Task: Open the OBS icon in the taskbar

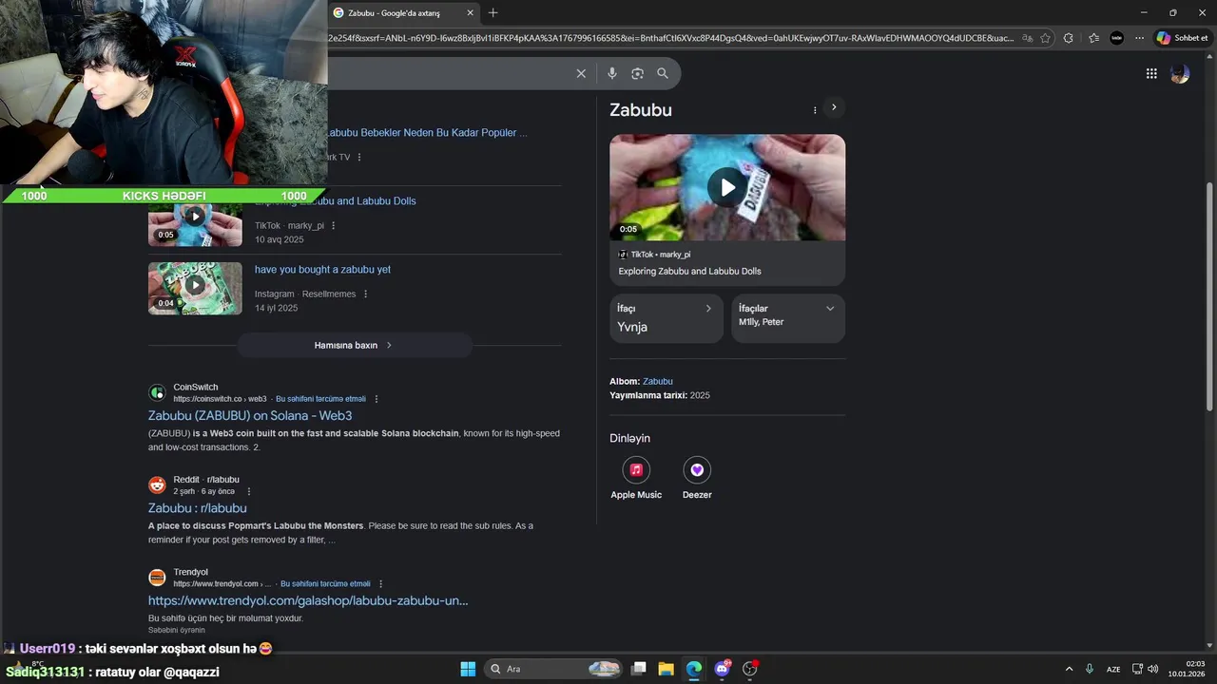Action: 750,669
